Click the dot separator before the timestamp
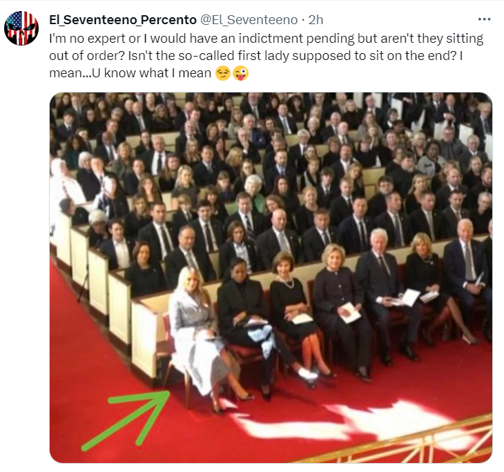Screen dimensions: 504x472 pyautogui.click(x=303, y=20)
